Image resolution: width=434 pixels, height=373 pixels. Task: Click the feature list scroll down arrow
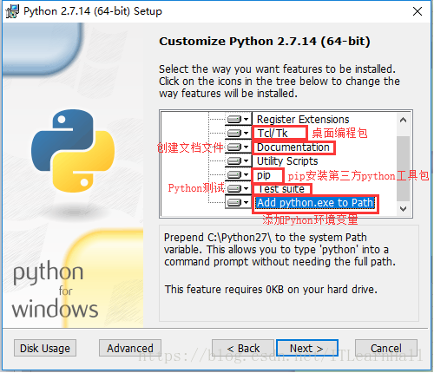(403, 208)
